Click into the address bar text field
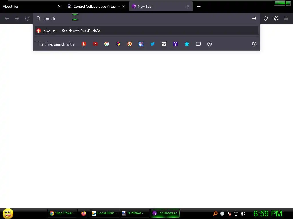This screenshot has width=293, height=219. 146,19
